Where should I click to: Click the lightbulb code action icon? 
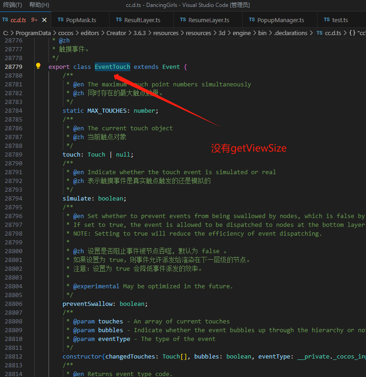coord(38,66)
